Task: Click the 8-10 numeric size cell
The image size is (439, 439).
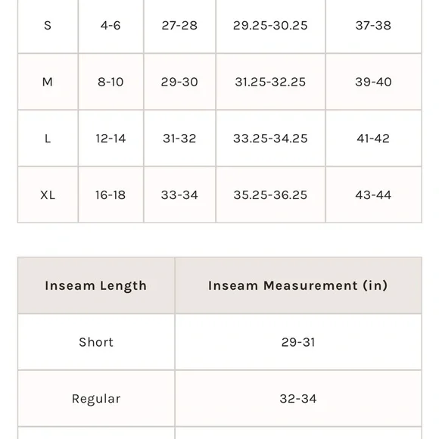Action: tap(111, 82)
